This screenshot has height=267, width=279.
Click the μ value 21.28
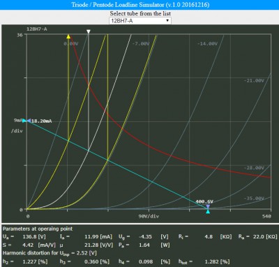(91, 245)
